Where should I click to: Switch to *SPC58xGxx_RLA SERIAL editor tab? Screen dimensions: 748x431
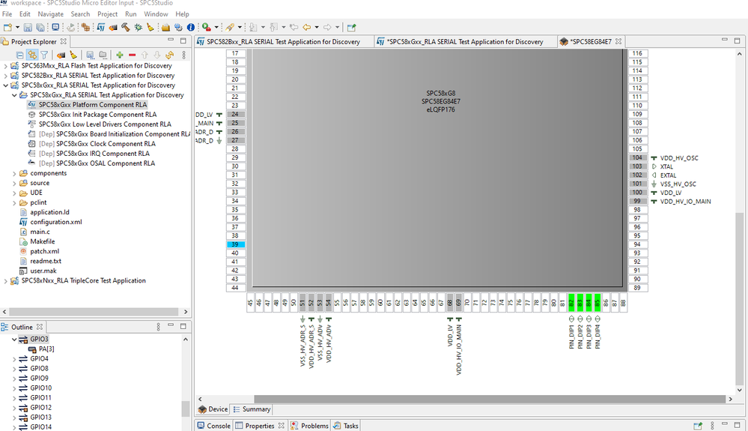click(x=465, y=41)
